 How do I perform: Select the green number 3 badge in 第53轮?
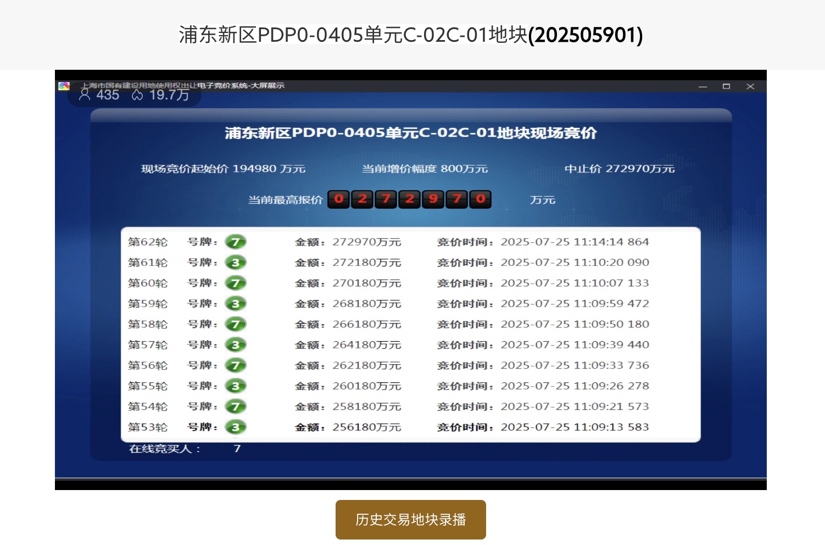236,427
